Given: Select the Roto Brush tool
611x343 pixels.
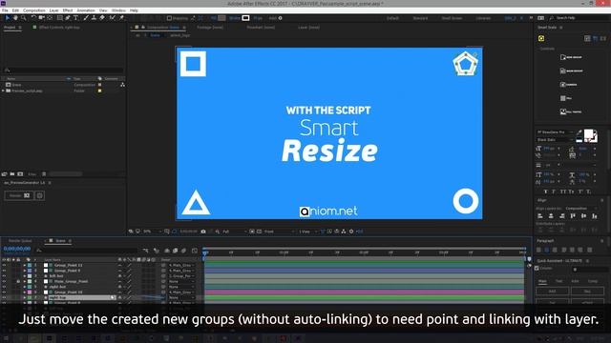Looking at the screenshot, I should pos(113,18).
